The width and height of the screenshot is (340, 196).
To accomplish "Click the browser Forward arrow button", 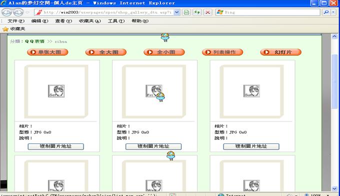I will (18, 12).
